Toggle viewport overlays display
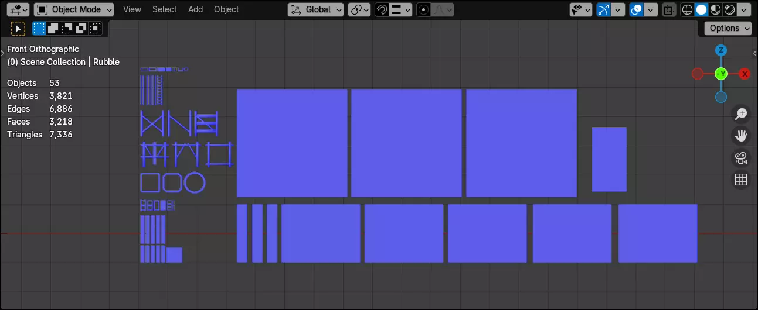Viewport: 758px width, 310px height. [636, 9]
